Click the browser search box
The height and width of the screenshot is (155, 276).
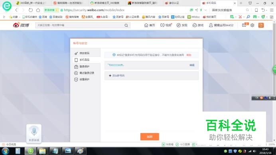(229, 10)
